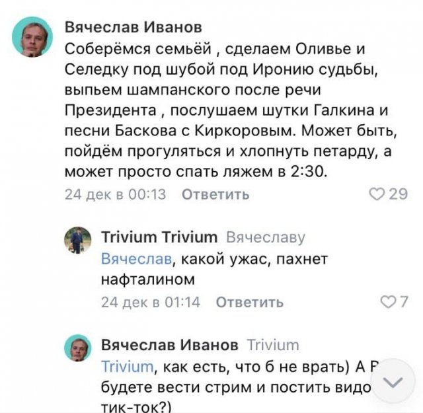The height and width of the screenshot is (413, 423).
Task: Open author name Вячеслав Иванов on top comment
Action: point(133,27)
